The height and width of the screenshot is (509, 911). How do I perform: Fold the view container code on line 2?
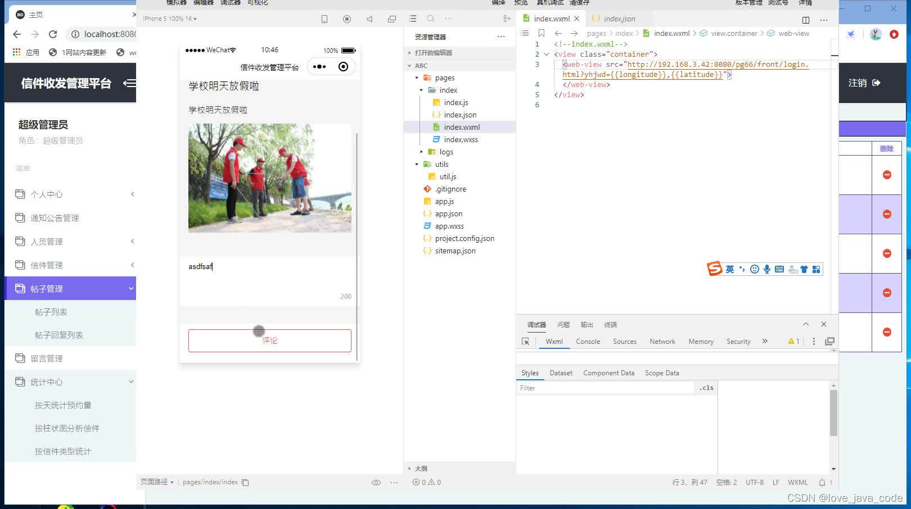click(546, 54)
